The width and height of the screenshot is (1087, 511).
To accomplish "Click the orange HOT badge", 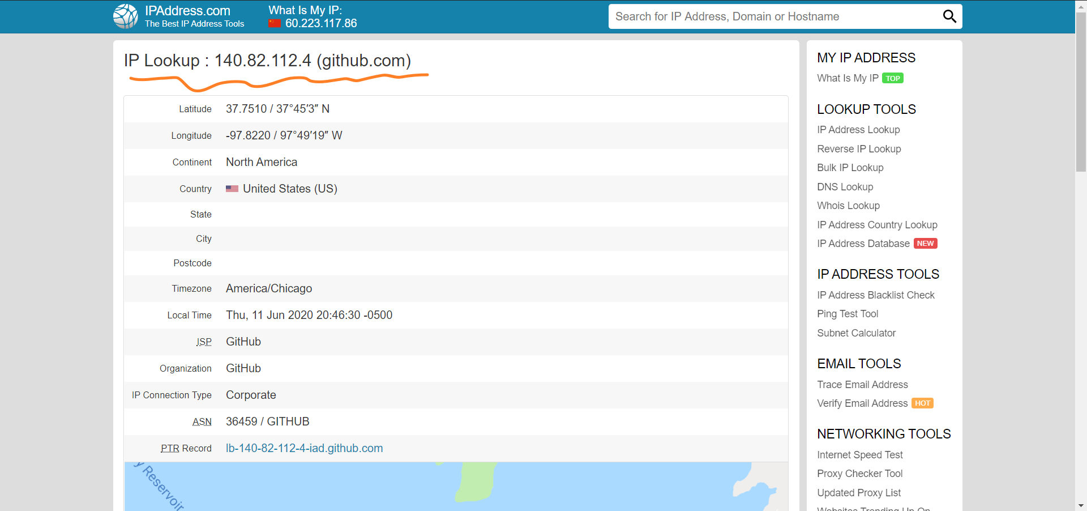I will [922, 403].
